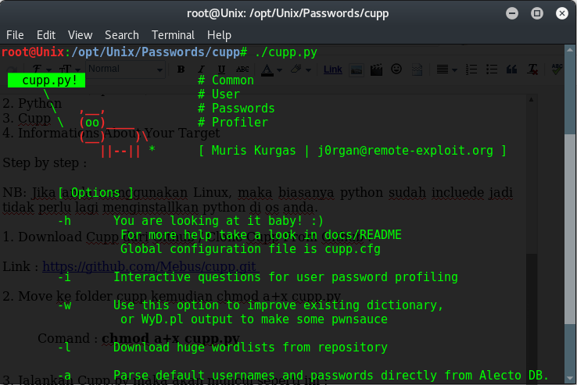The height and width of the screenshot is (385, 577).
Task: Click the spell check ABC icon
Action: (x=557, y=69)
